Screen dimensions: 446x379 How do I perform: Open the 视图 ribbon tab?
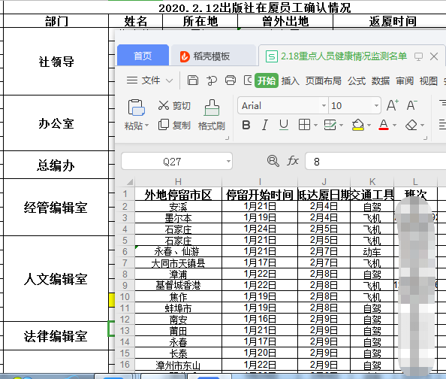coord(429,81)
